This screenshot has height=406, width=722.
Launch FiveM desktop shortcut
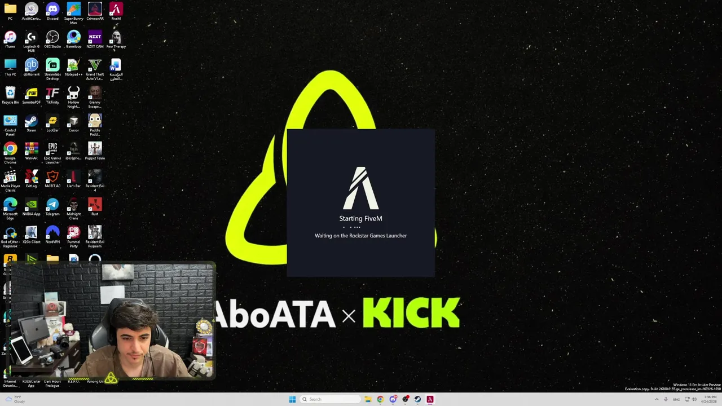tap(116, 12)
